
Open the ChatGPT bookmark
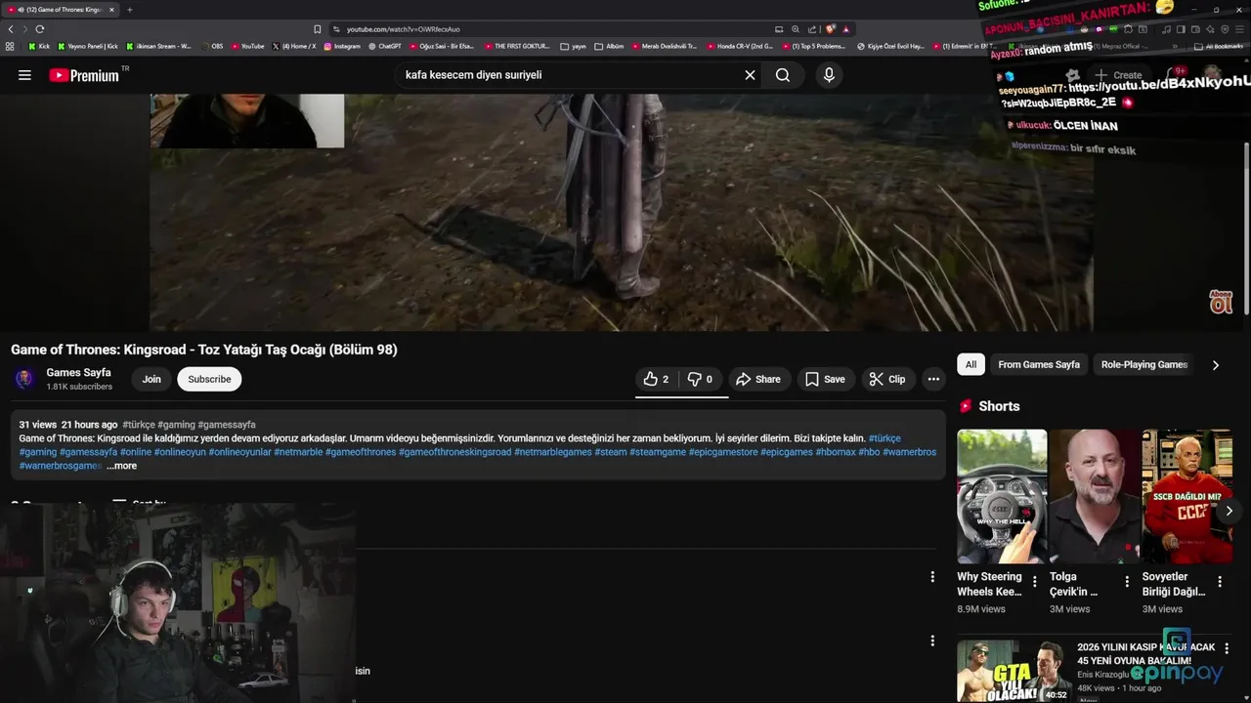point(384,46)
